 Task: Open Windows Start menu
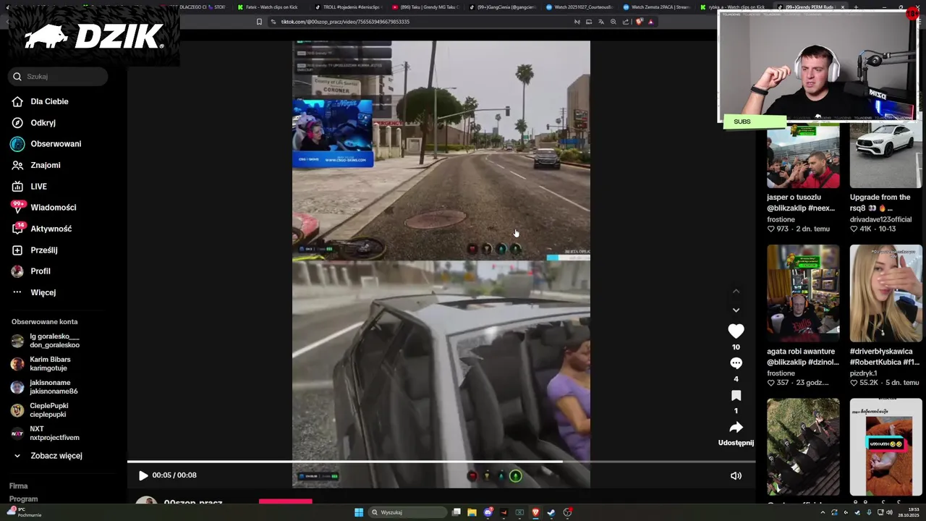click(x=359, y=512)
